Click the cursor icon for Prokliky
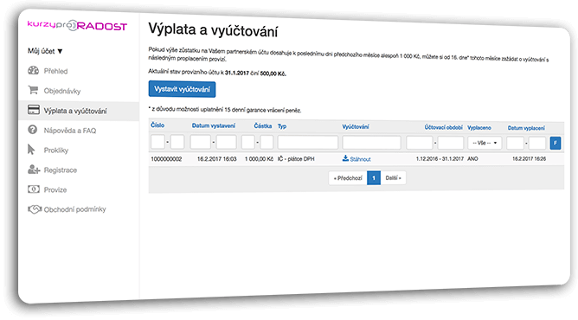This screenshot has height=320, width=578. 32,150
